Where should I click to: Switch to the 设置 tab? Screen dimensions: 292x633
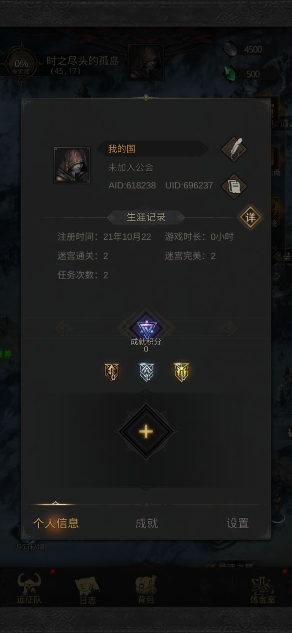[237, 523]
